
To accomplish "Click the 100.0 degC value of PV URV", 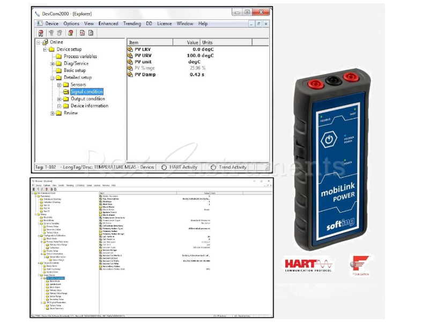I will [200, 55].
